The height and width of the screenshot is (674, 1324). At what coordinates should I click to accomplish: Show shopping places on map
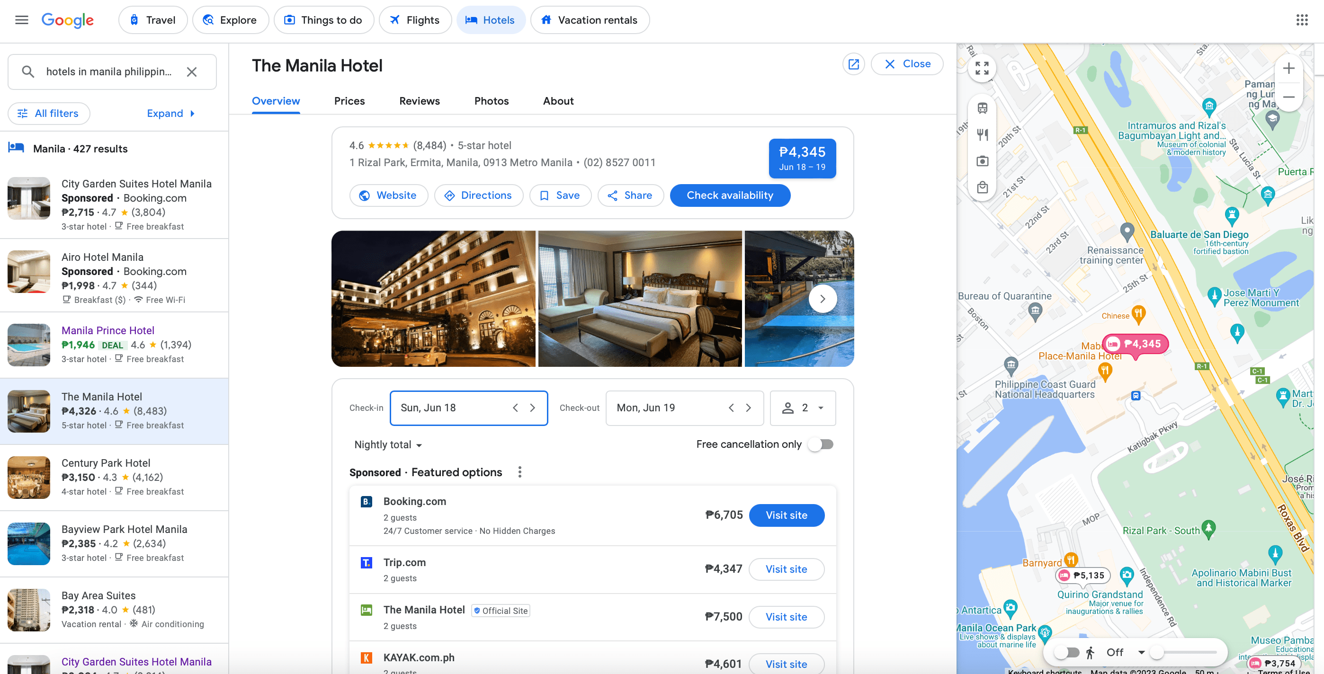pyautogui.click(x=982, y=187)
